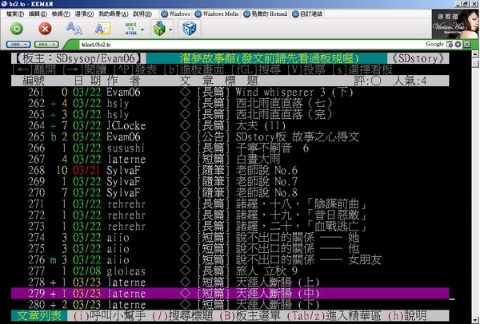Click the blue AA font size icon
Viewport: 480px width, 324px height.
coord(74,29)
